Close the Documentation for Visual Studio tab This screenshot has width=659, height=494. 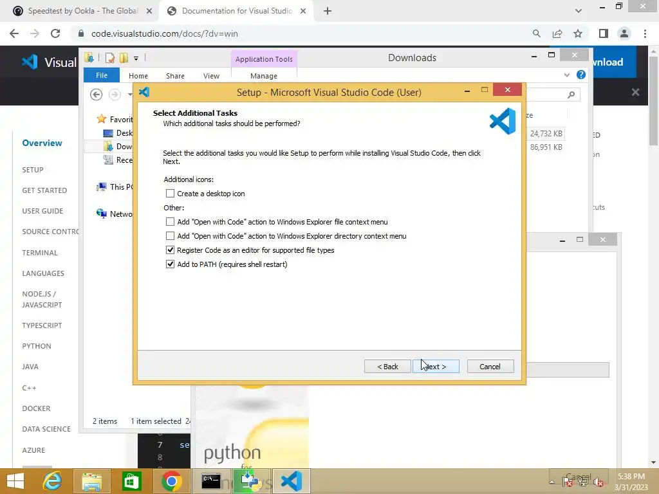pos(303,11)
